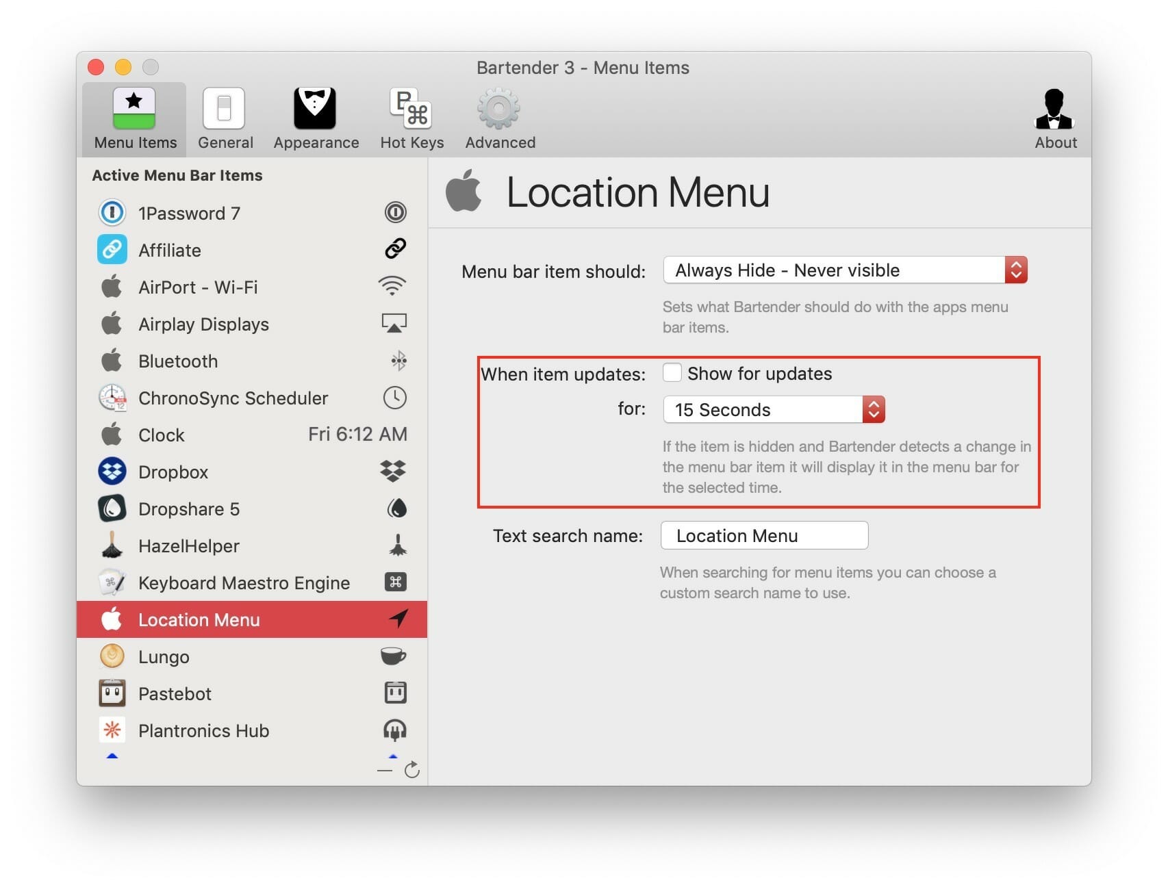Select Clock menu bar item

tap(252, 435)
